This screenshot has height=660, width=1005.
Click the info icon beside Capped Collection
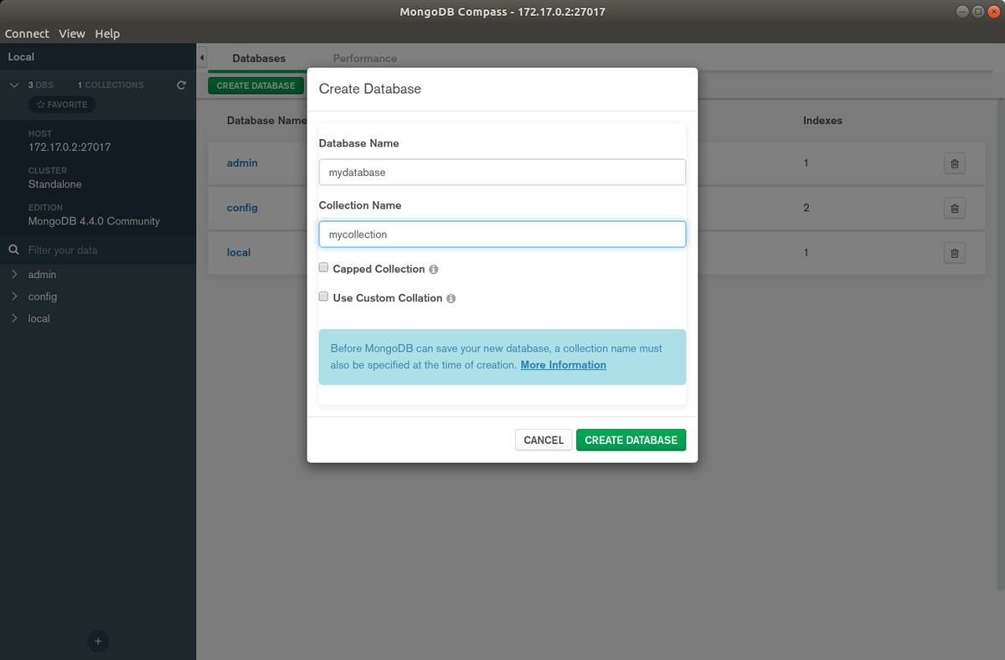tap(433, 270)
